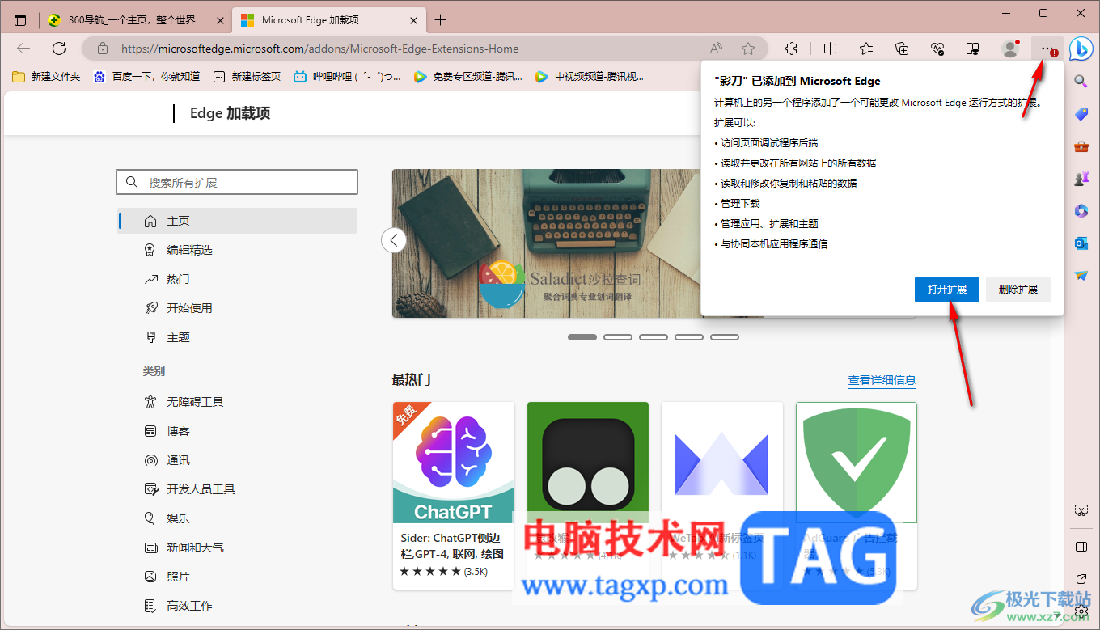Go back to the previous page
The width and height of the screenshot is (1100, 630).
click(23, 49)
